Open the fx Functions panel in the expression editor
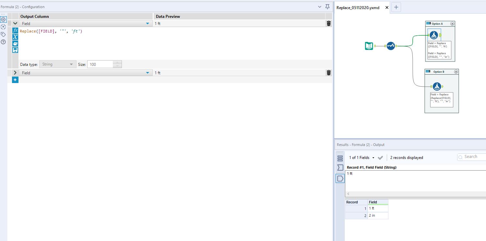This screenshot has height=241, width=486. 15,30
